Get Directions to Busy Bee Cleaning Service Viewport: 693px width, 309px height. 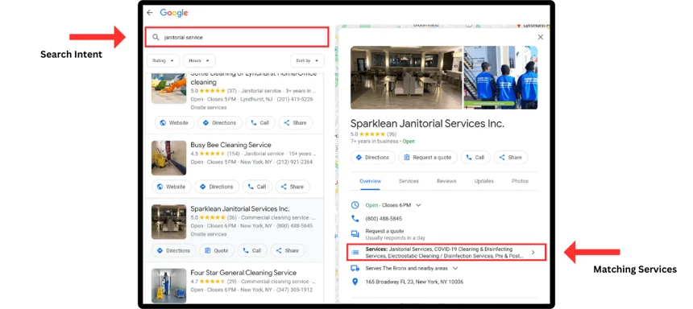pyautogui.click(x=217, y=187)
